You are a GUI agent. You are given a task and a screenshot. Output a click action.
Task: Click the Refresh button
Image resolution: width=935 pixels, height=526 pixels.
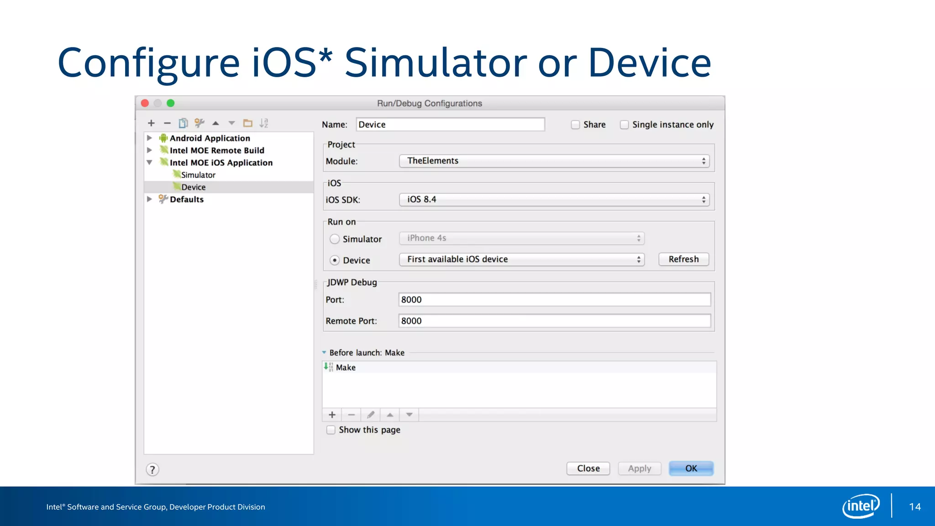coord(683,259)
